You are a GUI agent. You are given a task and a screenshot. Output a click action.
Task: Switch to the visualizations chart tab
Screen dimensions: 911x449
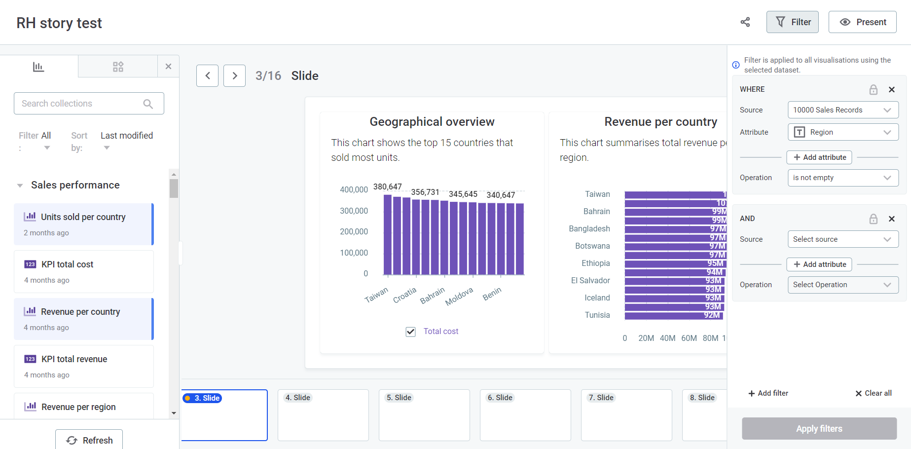38,66
